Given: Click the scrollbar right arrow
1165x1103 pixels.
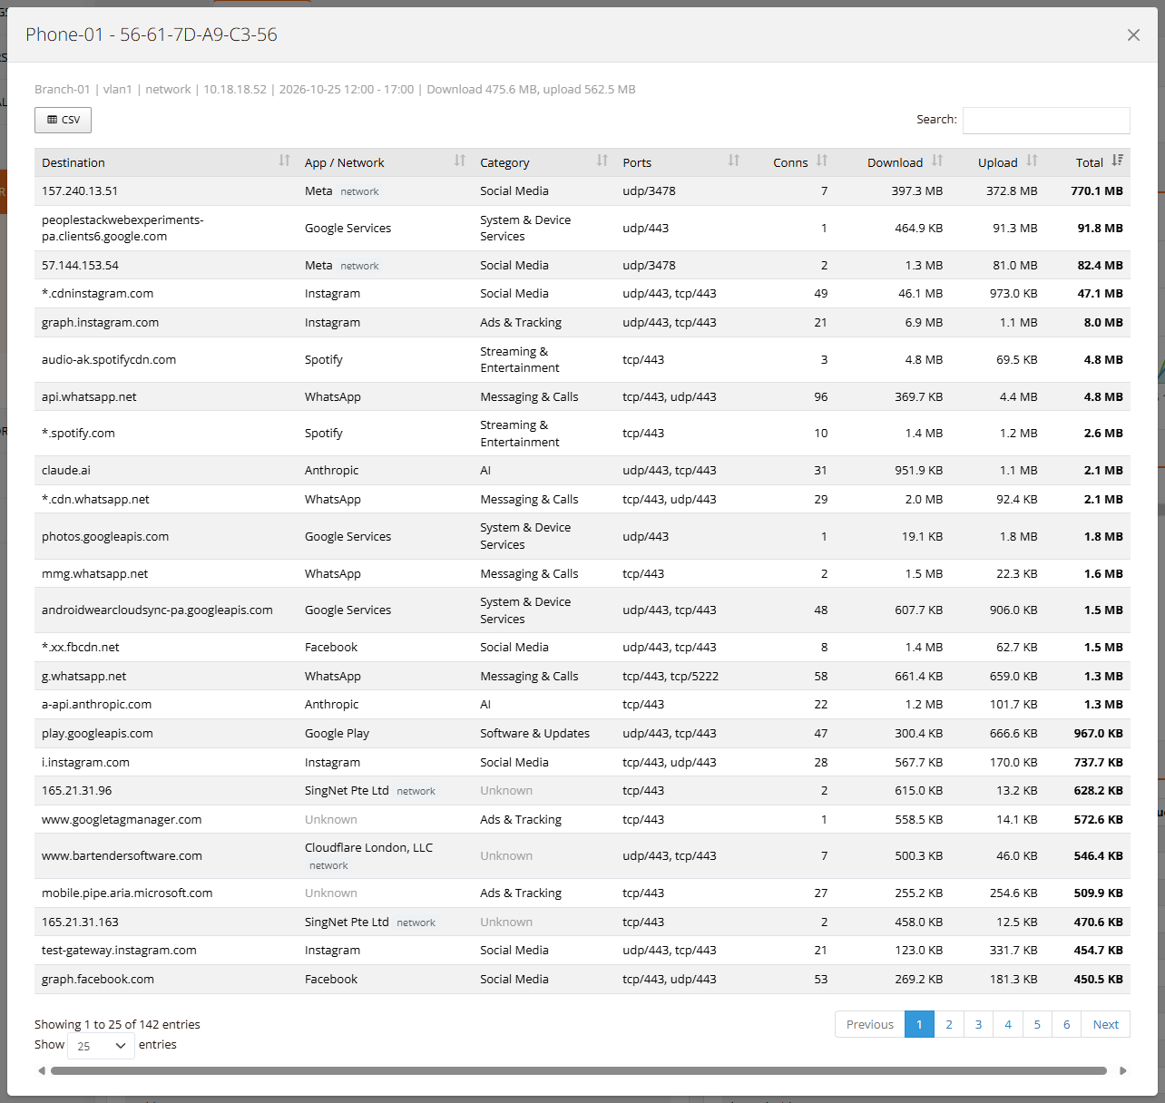Looking at the screenshot, I should point(1123,1070).
